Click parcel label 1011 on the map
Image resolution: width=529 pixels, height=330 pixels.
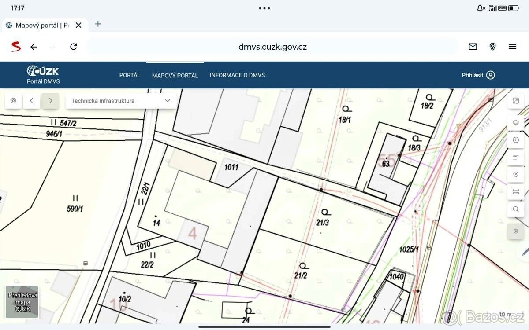[x=231, y=167]
